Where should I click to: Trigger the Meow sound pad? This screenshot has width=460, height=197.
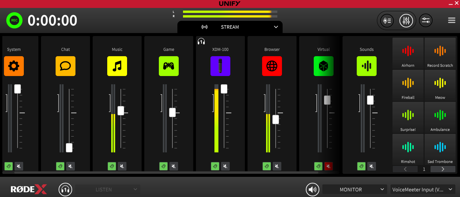pos(440,85)
